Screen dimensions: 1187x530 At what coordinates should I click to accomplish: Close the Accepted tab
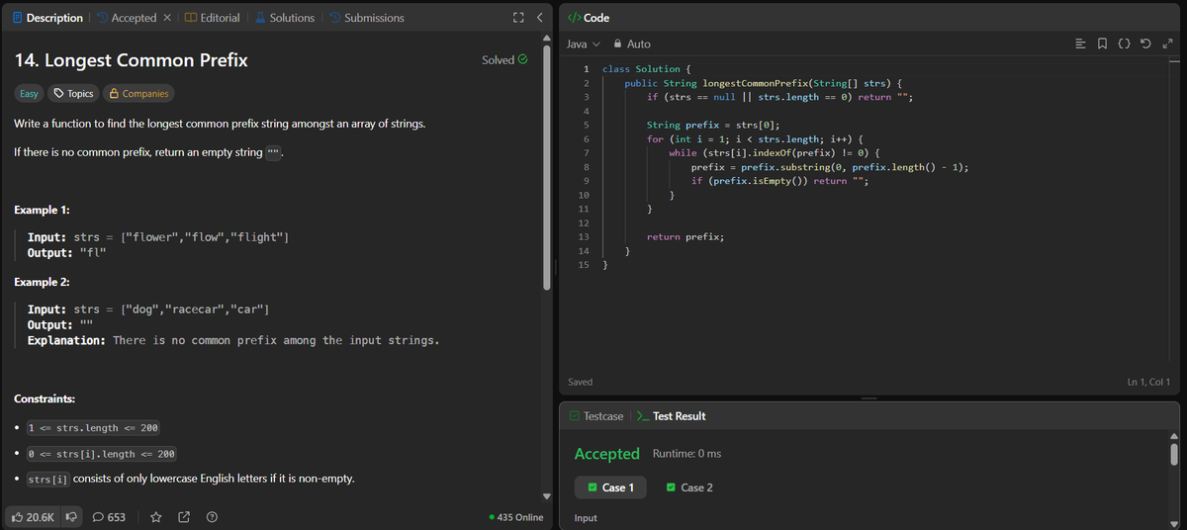tap(167, 18)
